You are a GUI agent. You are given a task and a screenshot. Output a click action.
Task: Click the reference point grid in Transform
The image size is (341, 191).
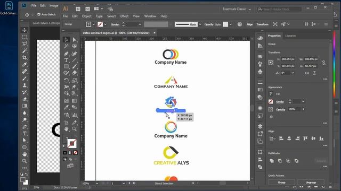click(x=271, y=63)
